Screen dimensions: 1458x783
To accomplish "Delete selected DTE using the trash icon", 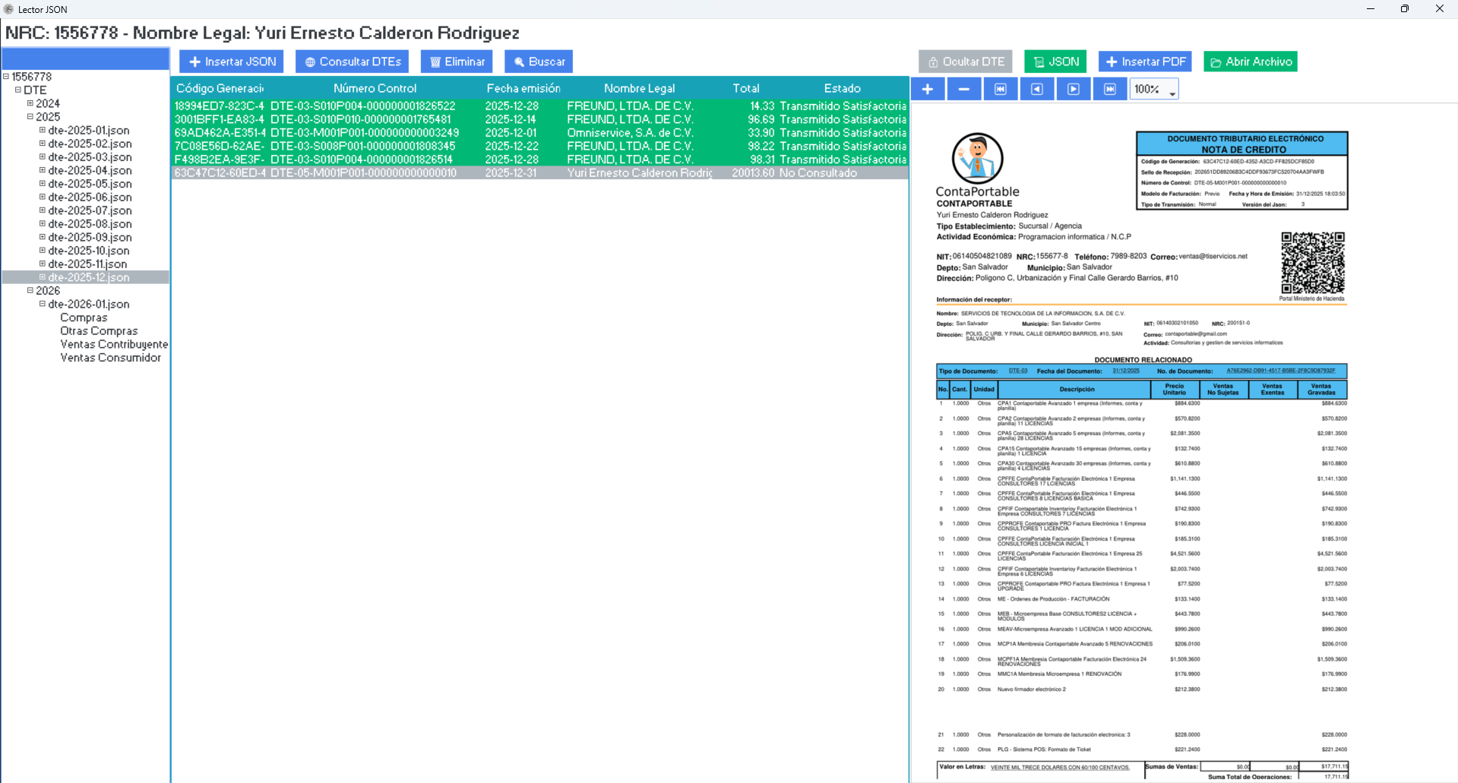I will click(456, 62).
